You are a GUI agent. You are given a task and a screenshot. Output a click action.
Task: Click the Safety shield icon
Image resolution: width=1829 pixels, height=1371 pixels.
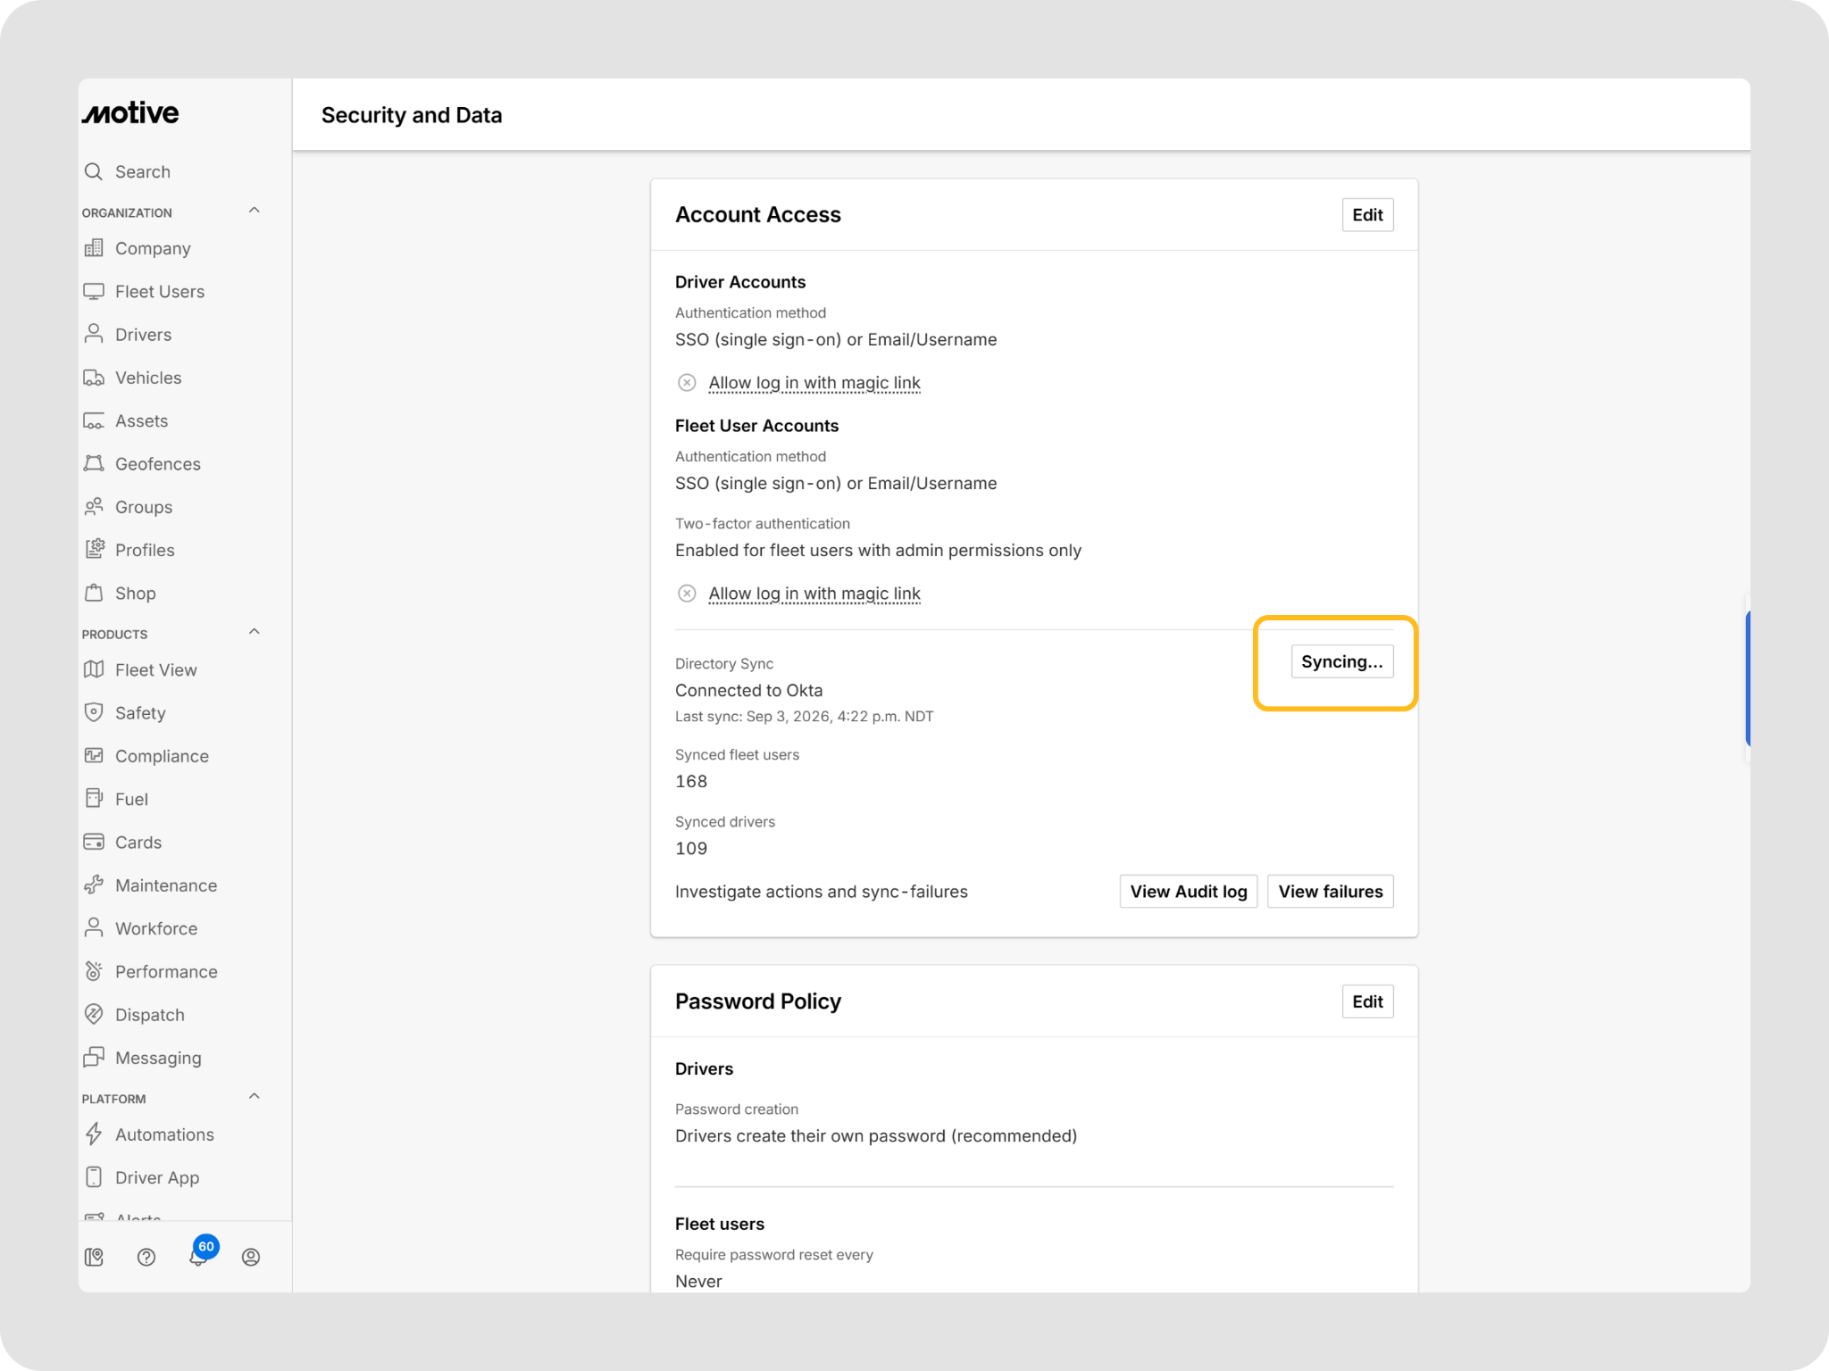tap(94, 712)
